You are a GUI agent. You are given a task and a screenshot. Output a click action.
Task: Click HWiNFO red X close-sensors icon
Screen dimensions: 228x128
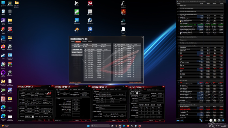(223, 120)
